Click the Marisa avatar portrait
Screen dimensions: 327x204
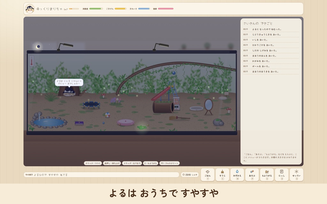tap(30, 9)
